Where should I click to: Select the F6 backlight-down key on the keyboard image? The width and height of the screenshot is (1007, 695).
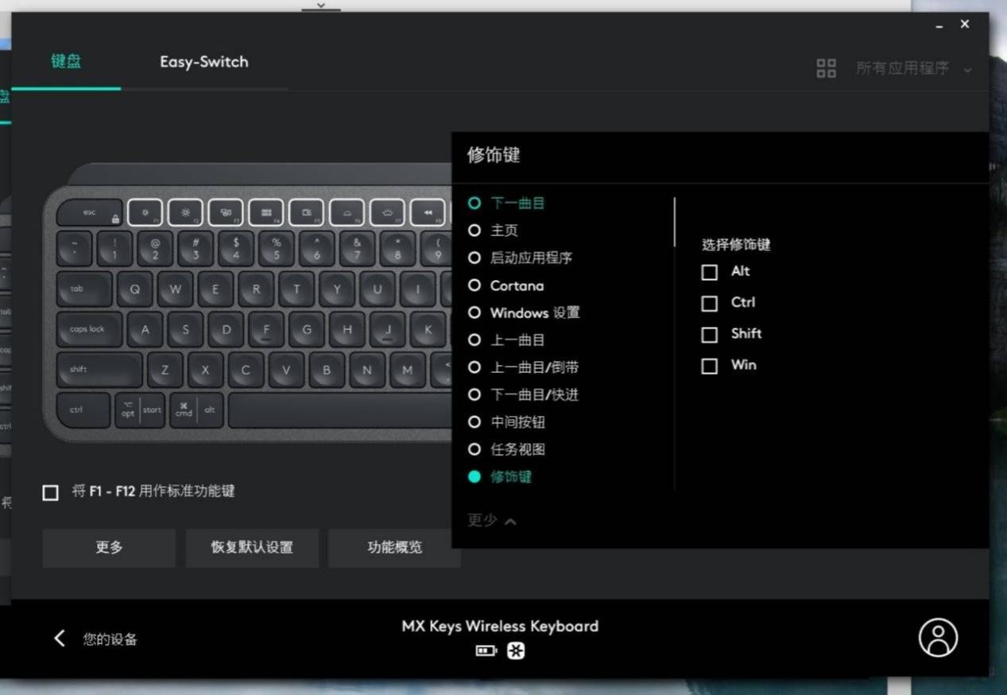coord(347,212)
